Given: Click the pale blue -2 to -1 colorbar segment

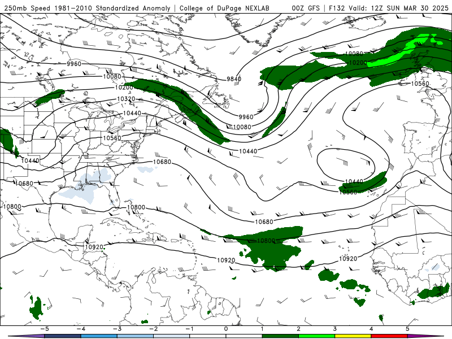Looking at the screenshot, I should 172,336.
